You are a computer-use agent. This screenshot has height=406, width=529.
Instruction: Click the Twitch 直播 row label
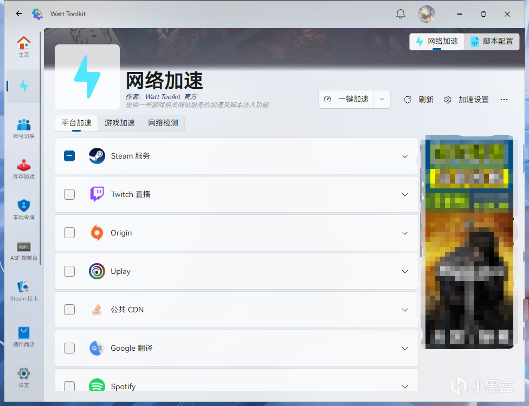tap(131, 194)
